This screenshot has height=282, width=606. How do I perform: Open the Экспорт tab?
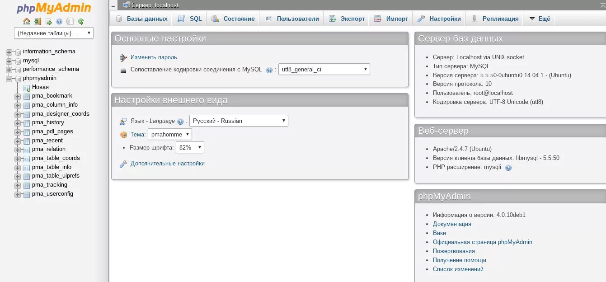347,19
